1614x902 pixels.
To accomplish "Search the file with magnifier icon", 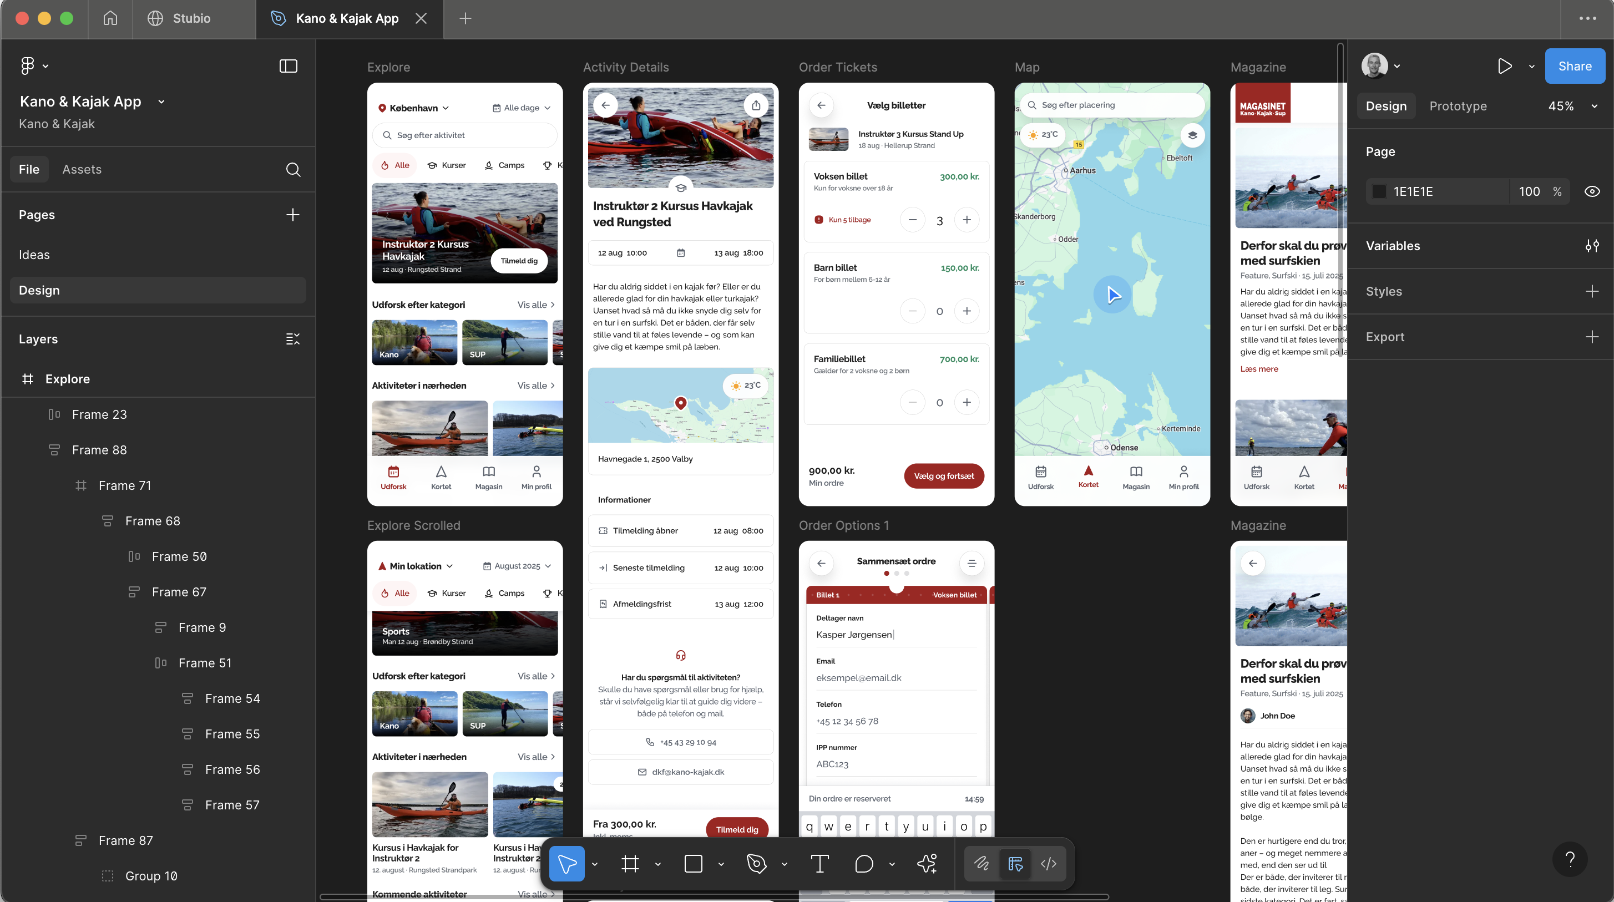I will tap(292, 170).
